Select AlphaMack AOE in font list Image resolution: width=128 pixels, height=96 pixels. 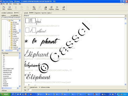(x=7, y=72)
